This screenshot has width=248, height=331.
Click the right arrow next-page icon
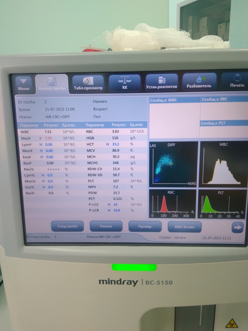(237, 227)
